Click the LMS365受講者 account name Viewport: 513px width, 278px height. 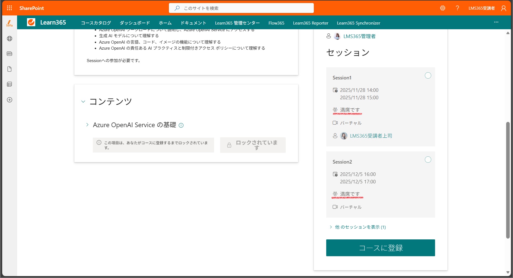click(x=482, y=8)
